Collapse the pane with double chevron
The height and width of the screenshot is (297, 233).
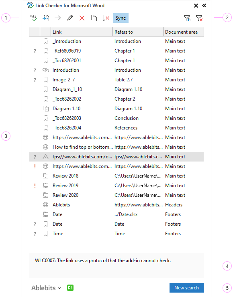[x=204, y=6]
